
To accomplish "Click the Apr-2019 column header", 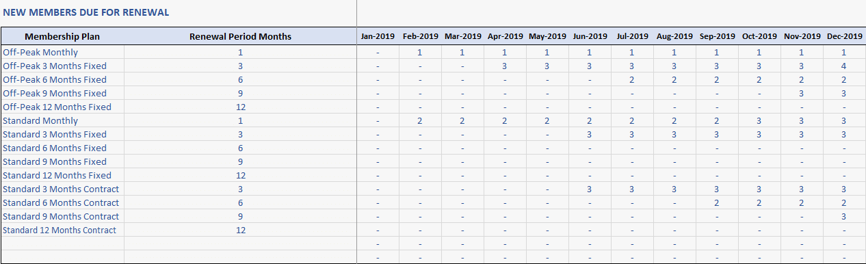I will [505, 36].
